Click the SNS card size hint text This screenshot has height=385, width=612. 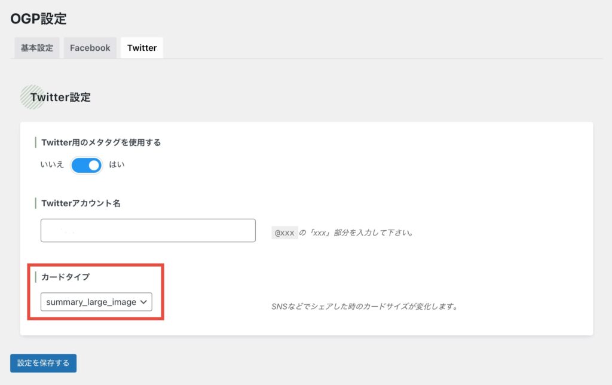[x=364, y=307]
